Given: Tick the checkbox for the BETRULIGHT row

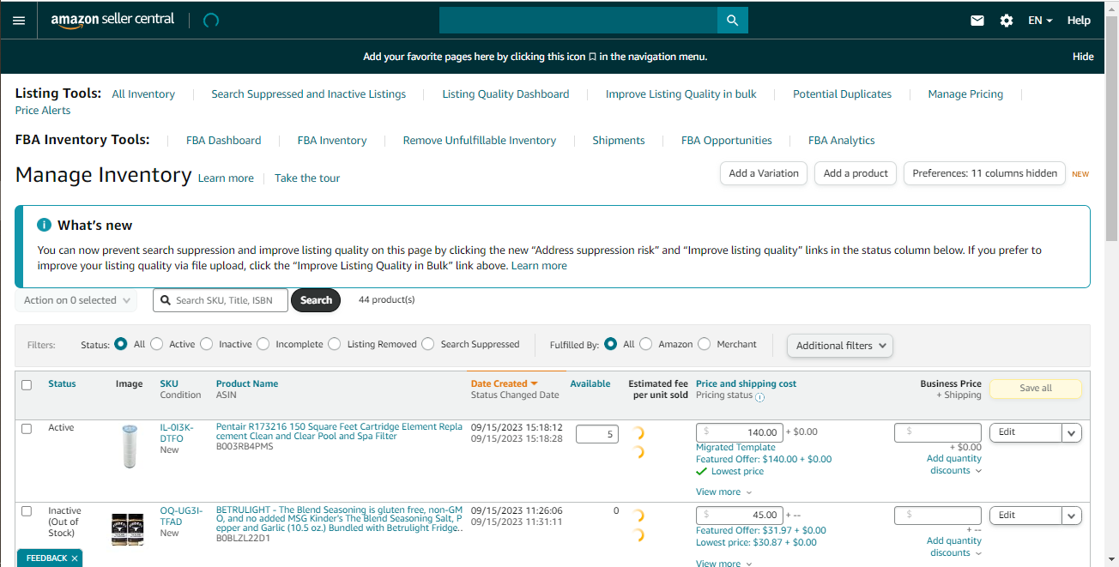Looking at the screenshot, I should pos(27,511).
